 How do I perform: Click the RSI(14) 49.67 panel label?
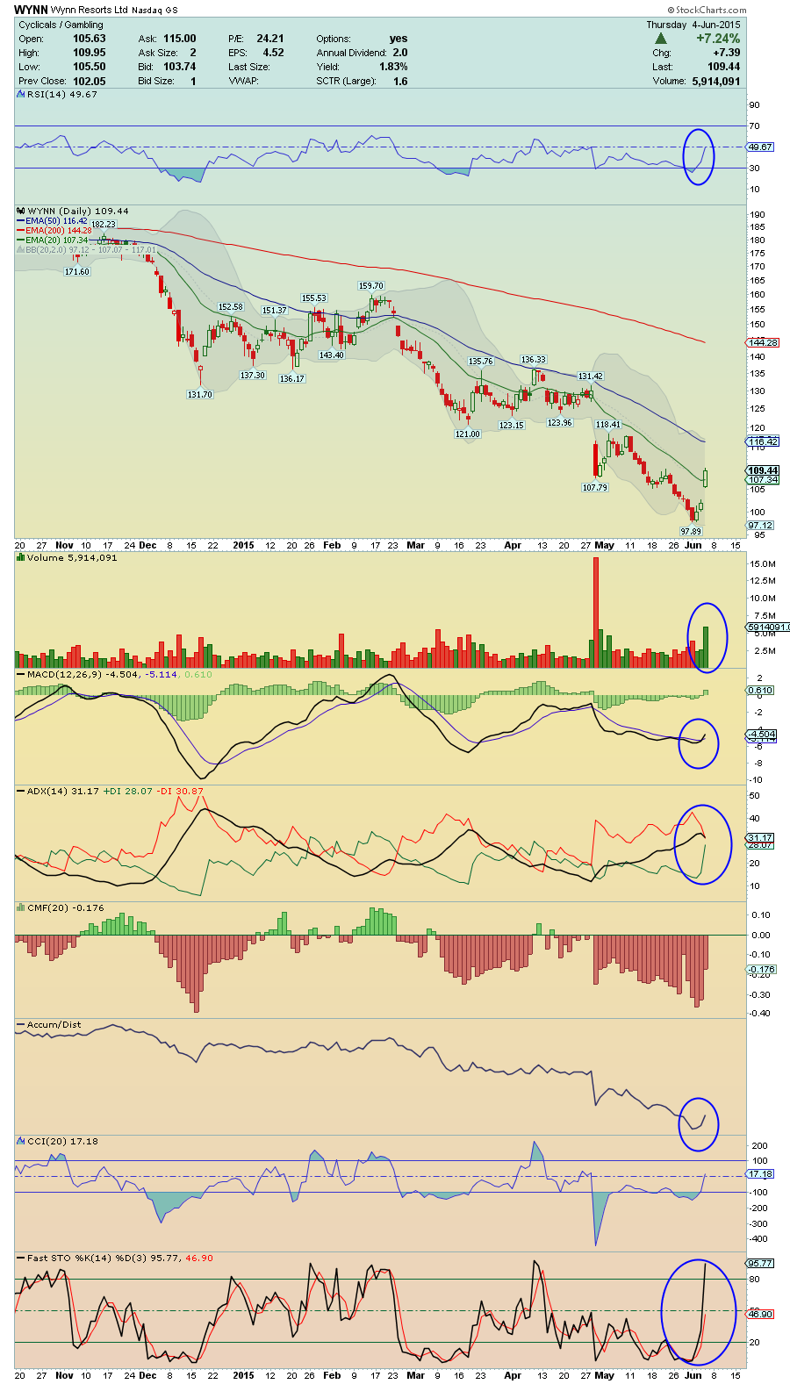coord(62,94)
